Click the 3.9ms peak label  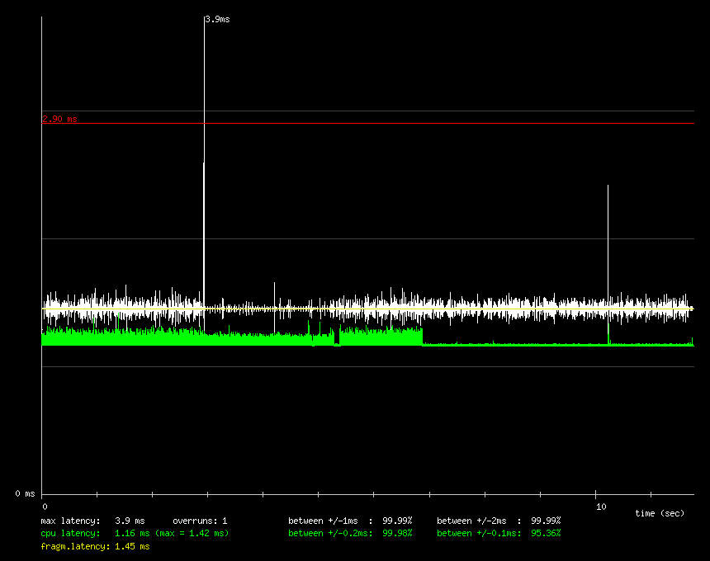pyautogui.click(x=217, y=19)
